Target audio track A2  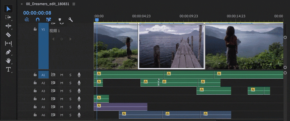[43, 83]
